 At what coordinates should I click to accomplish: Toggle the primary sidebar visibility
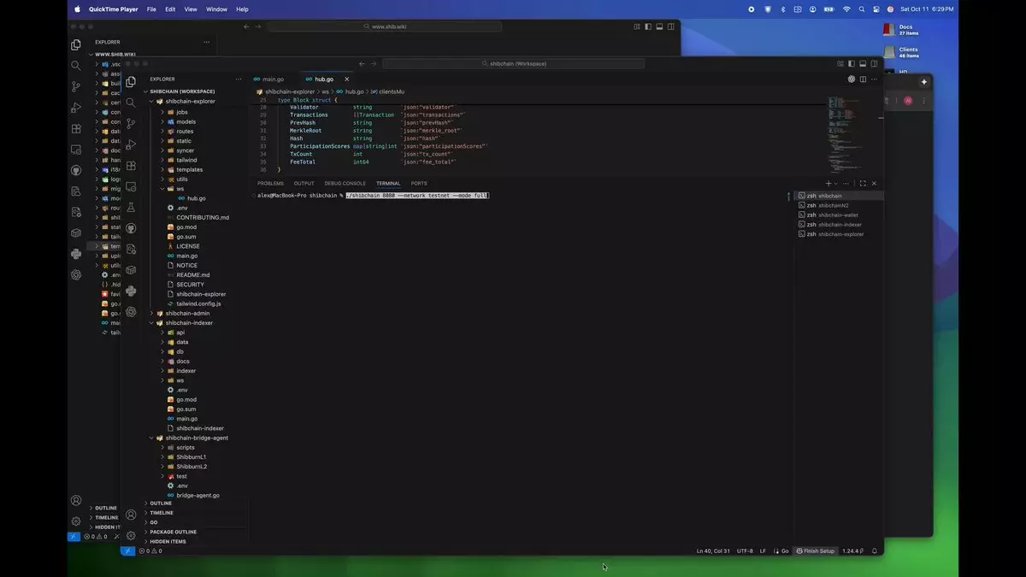pyautogui.click(x=852, y=64)
